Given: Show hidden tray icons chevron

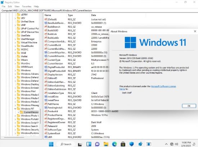Looking at the screenshot, I should [x=166, y=144].
